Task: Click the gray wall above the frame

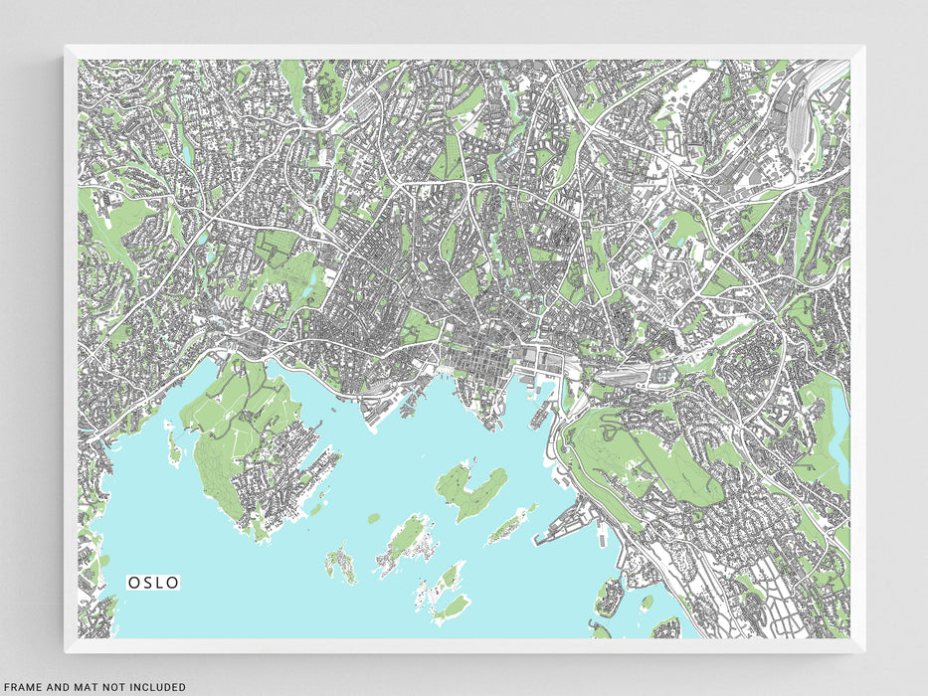Action: point(464,20)
